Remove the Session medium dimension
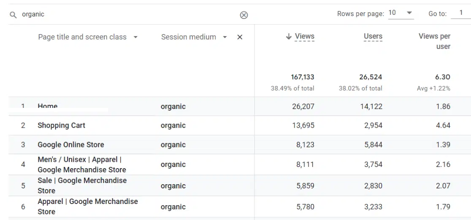Viewport: 471px width, 220px height. pos(240,37)
